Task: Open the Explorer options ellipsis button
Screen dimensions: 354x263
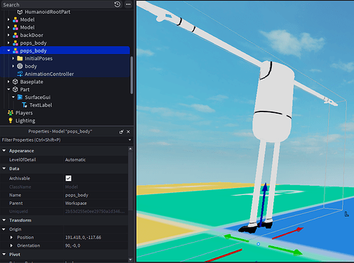Action: point(128,4)
